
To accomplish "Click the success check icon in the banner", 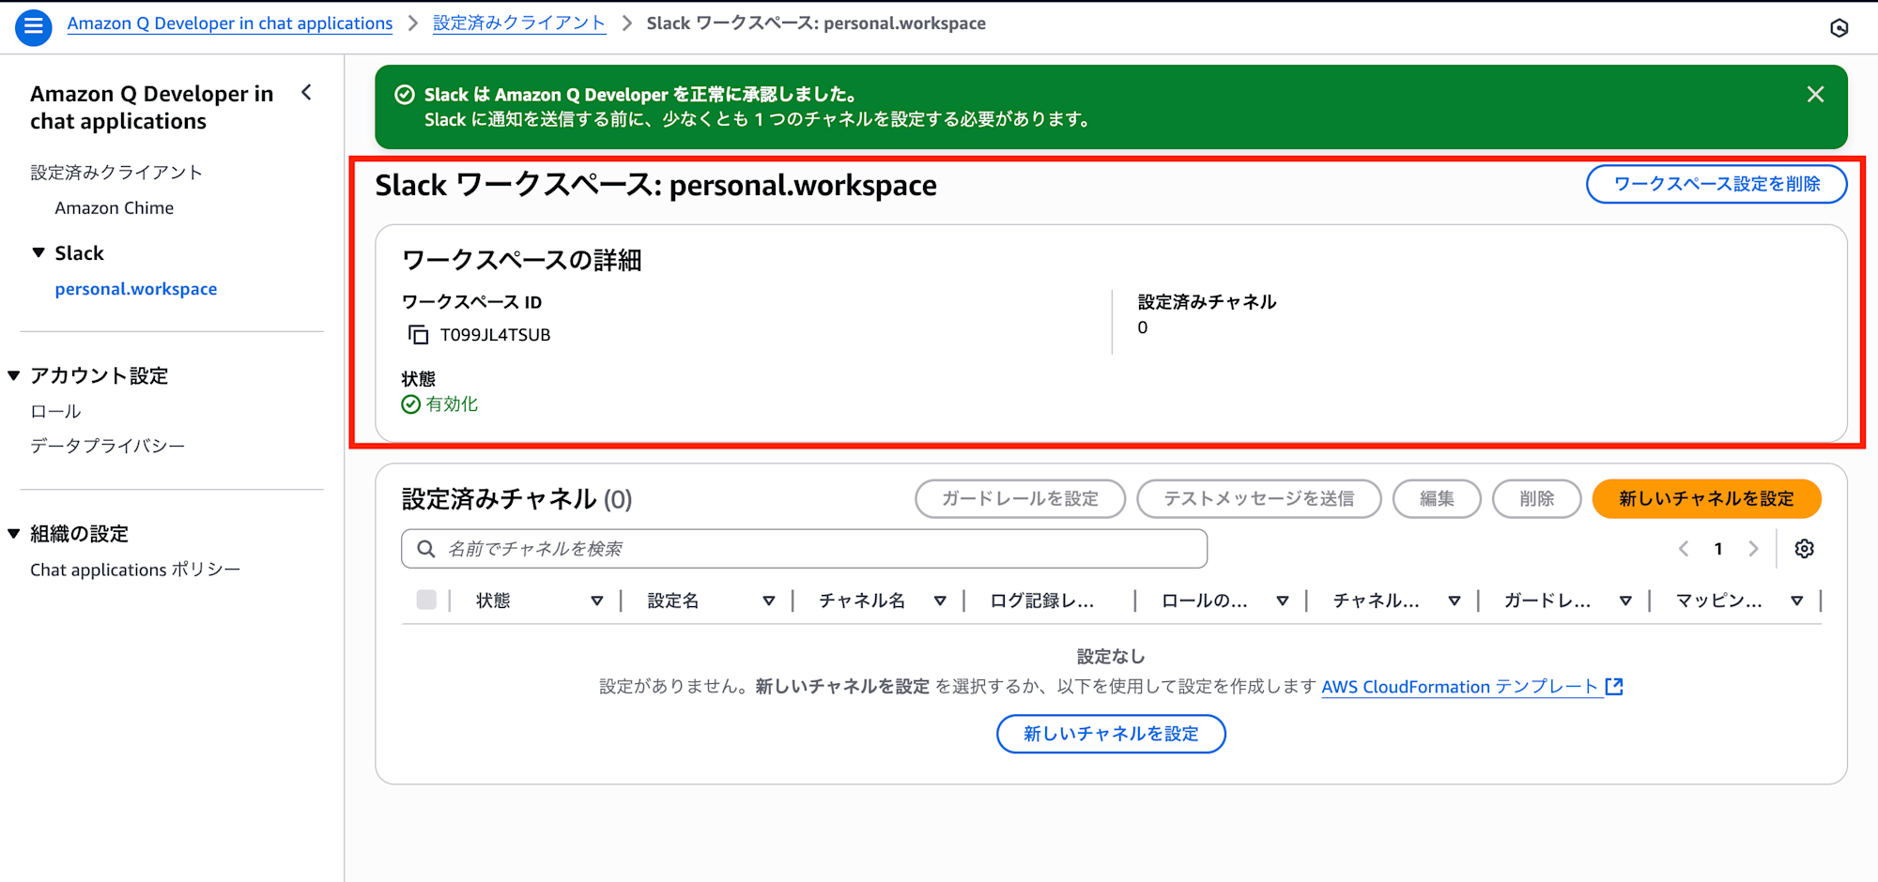I will click(405, 95).
